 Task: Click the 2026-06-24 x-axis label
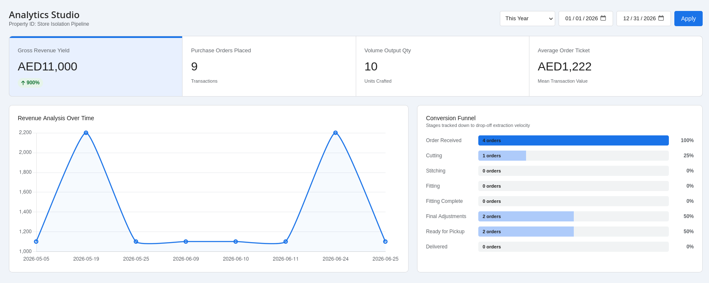335,259
